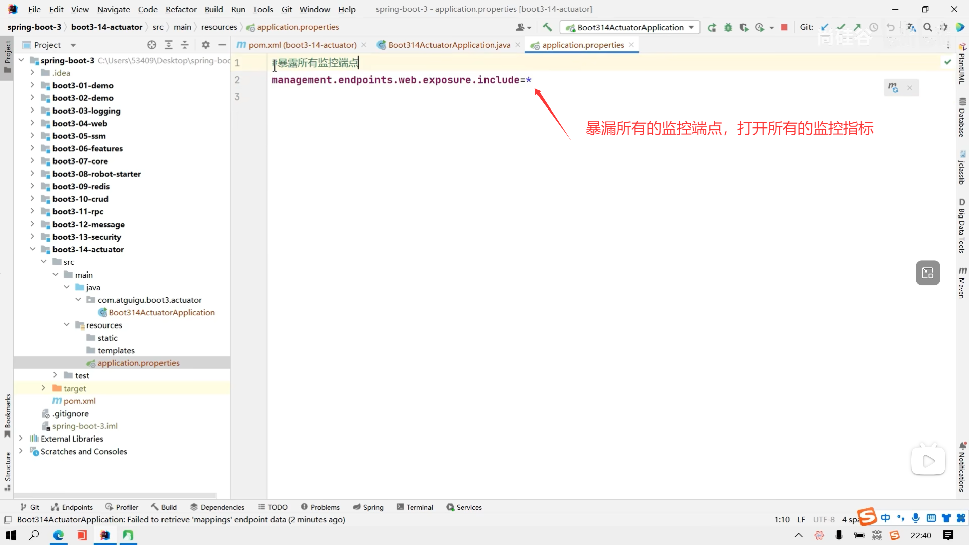Click the Build project hammer icon

pos(547,27)
